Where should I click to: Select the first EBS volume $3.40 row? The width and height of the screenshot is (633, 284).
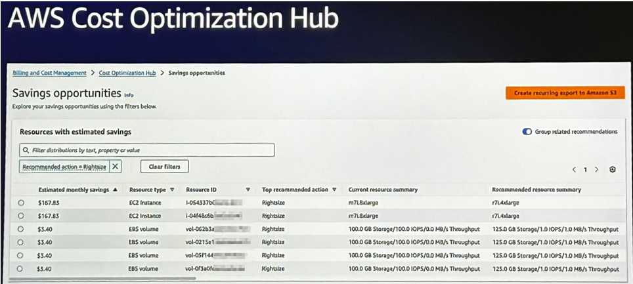tap(21, 229)
